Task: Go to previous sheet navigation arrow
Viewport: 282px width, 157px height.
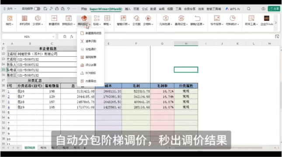Action: [8, 148]
